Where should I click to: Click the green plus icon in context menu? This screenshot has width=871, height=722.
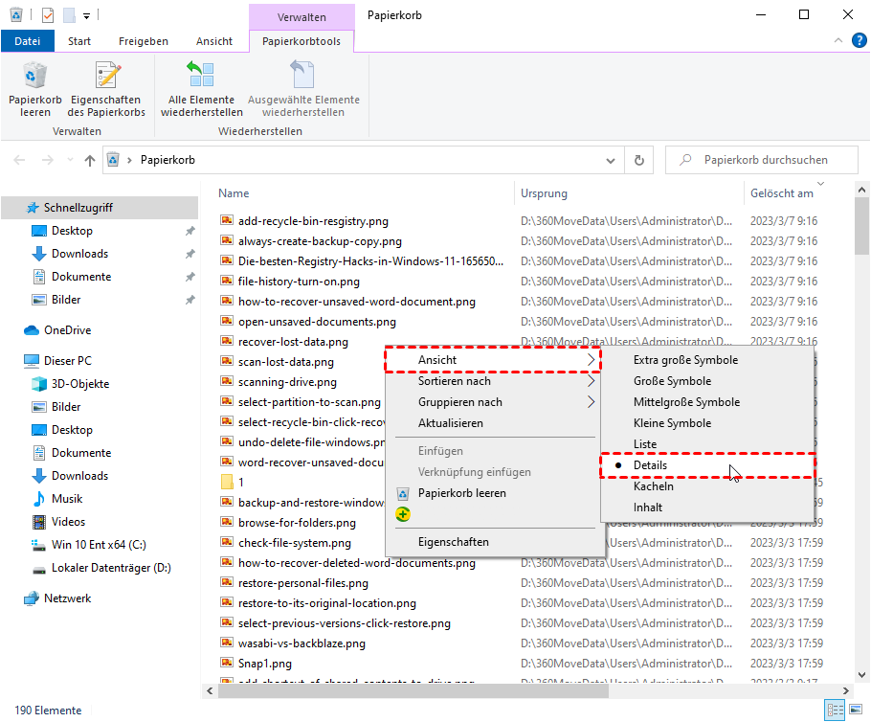click(403, 514)
